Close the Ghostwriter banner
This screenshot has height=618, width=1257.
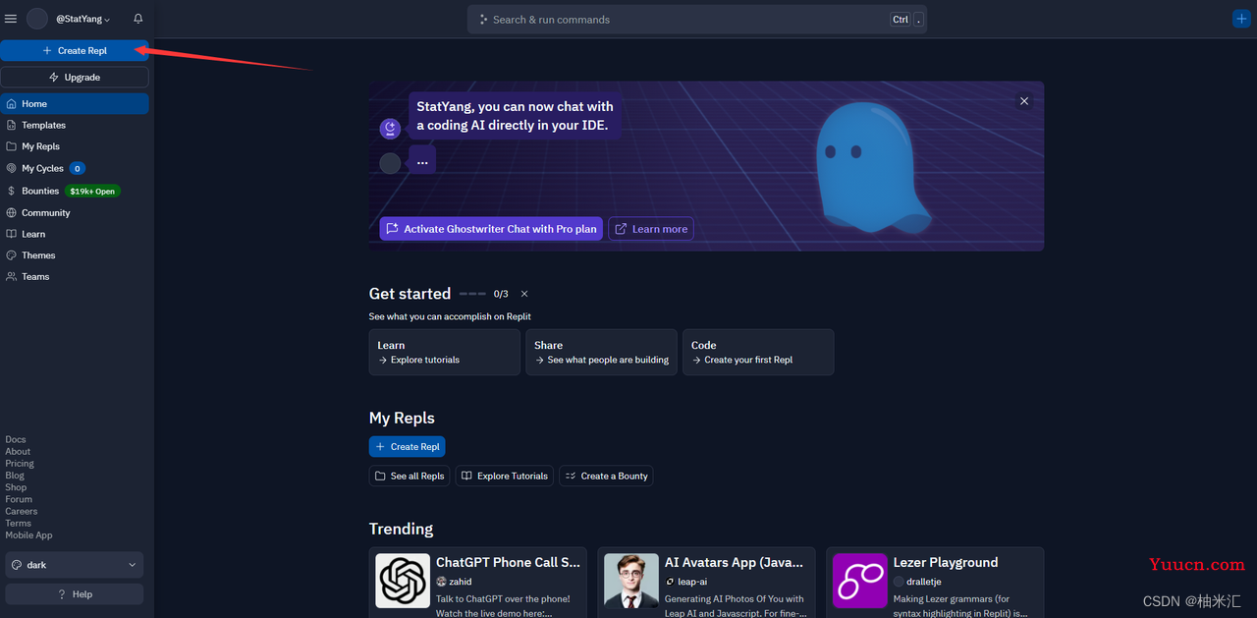click(x=1024, y=101)
